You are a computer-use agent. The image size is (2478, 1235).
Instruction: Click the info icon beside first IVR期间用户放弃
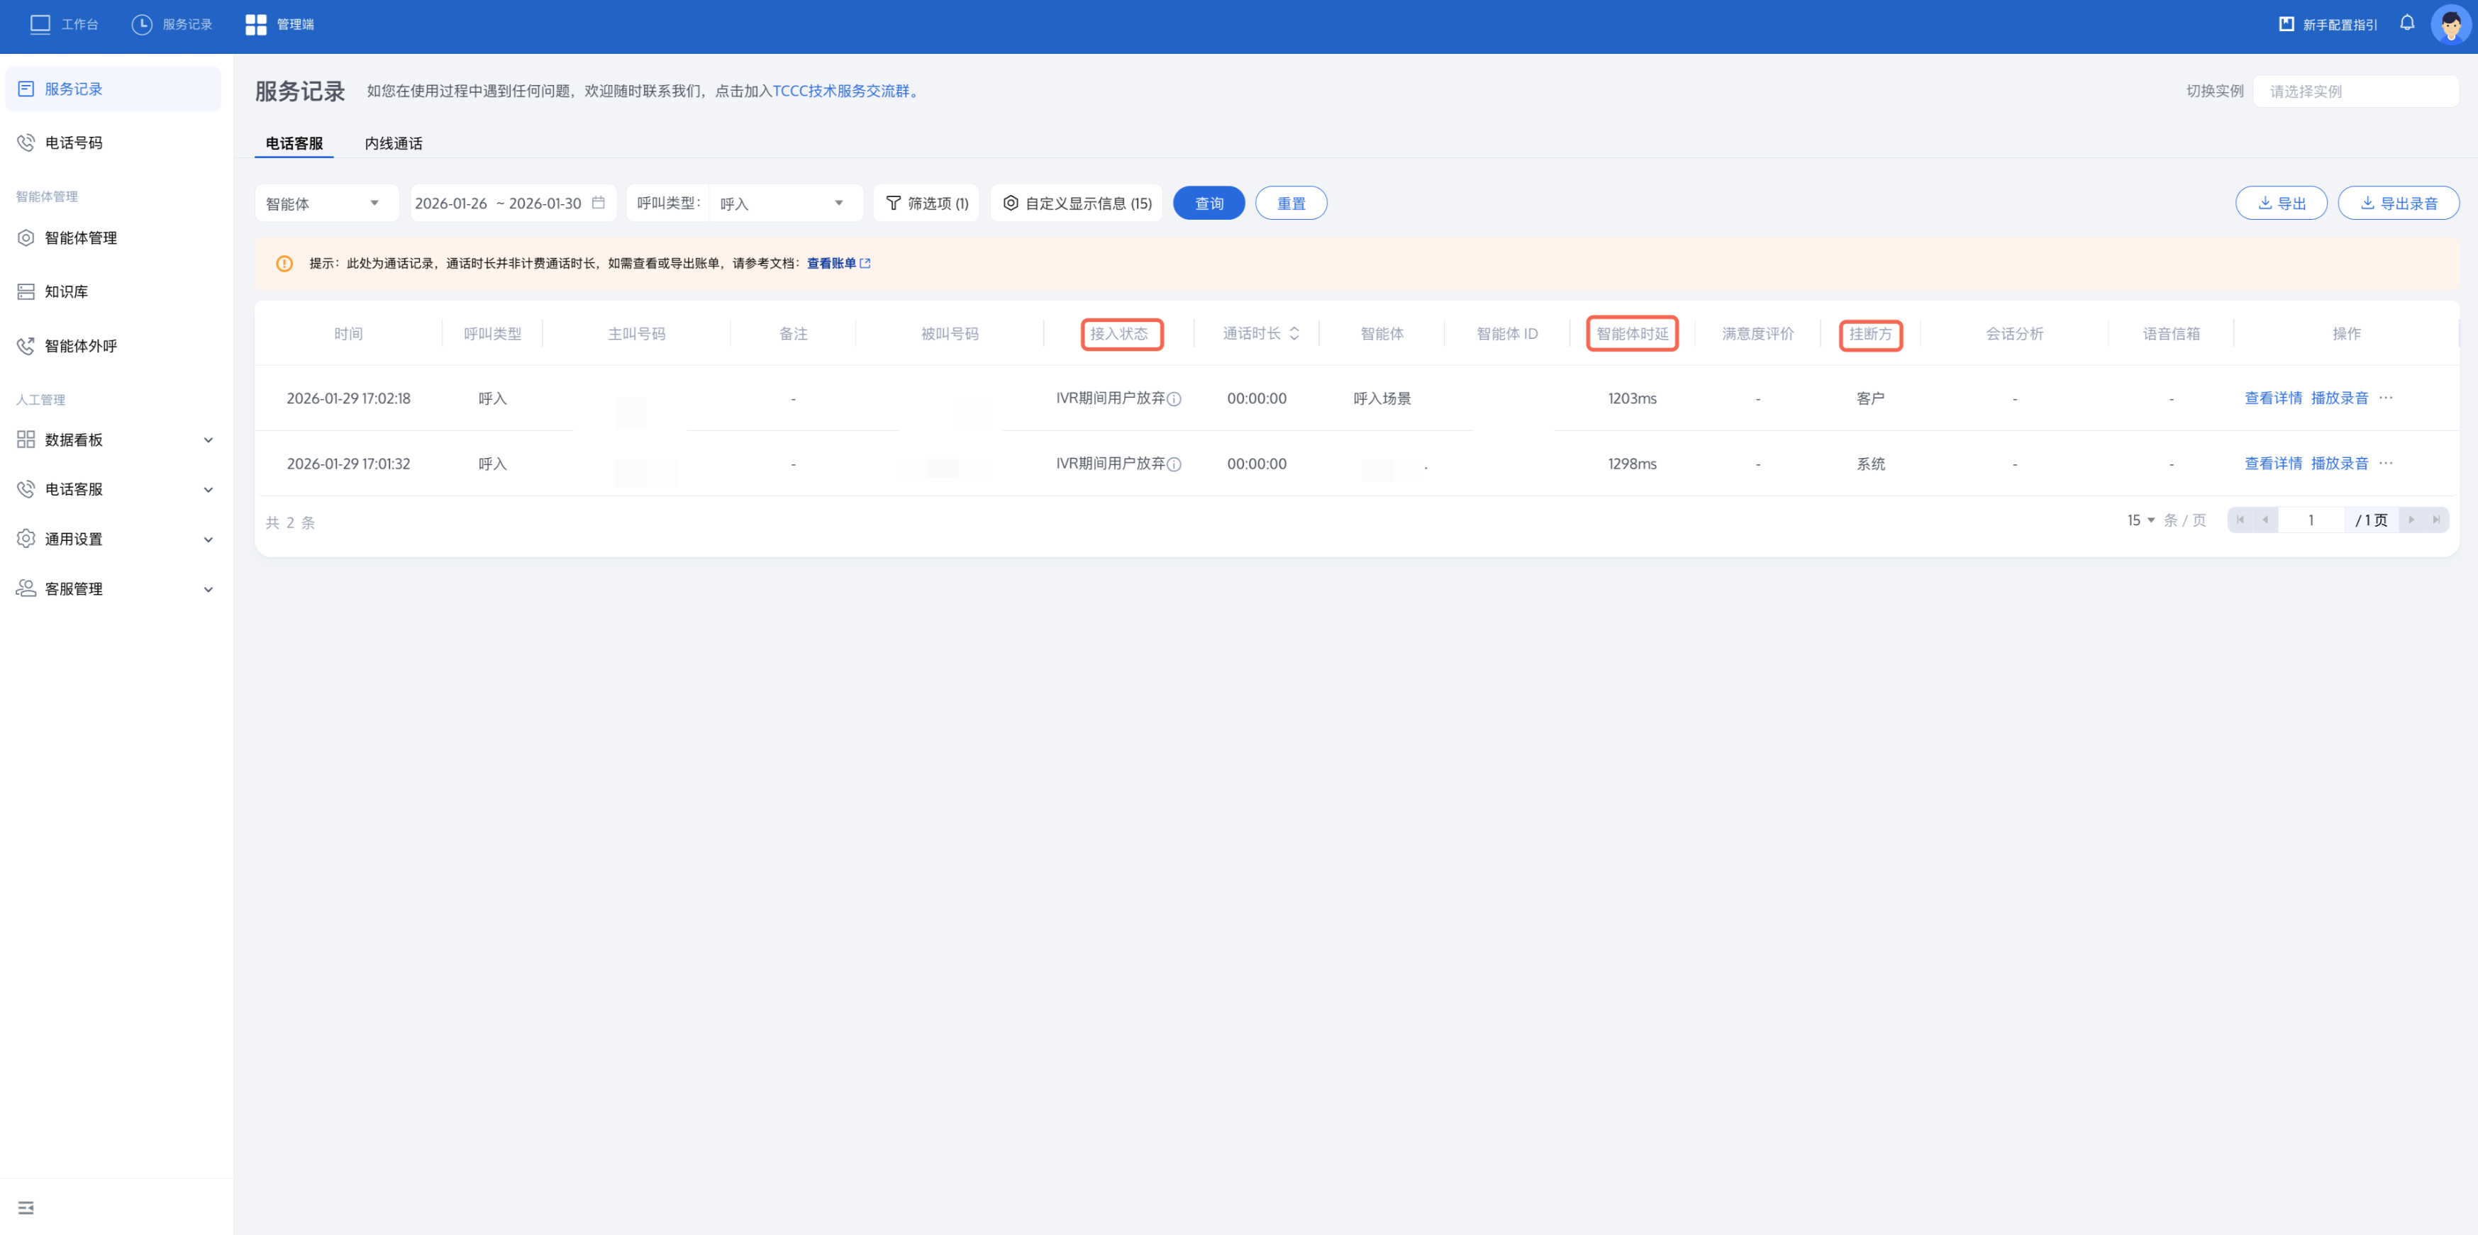click(1174, 399)
